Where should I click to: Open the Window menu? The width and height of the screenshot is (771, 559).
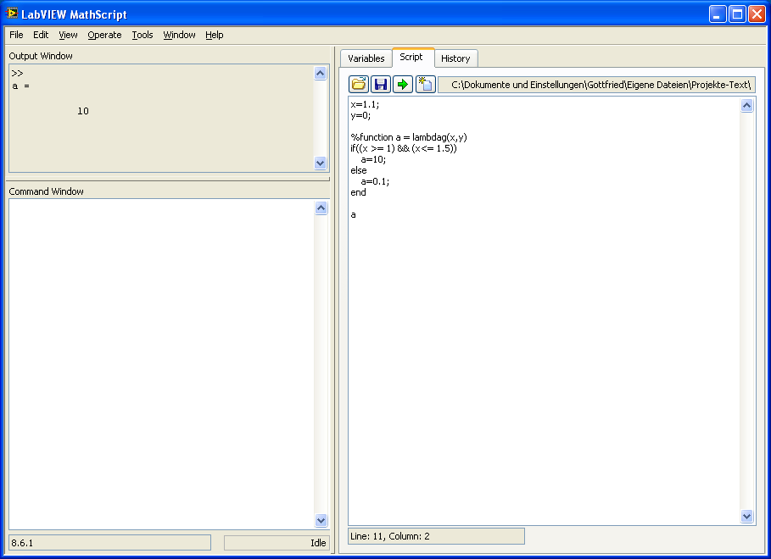coord(179,35)
